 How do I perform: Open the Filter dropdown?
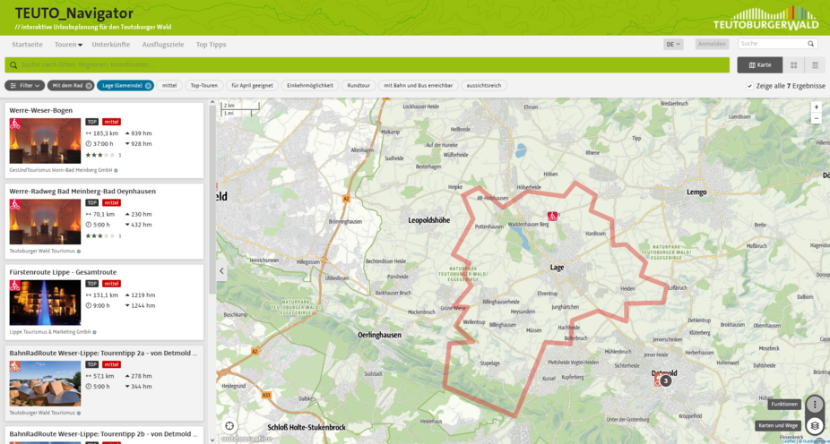[x=24, y=86]
